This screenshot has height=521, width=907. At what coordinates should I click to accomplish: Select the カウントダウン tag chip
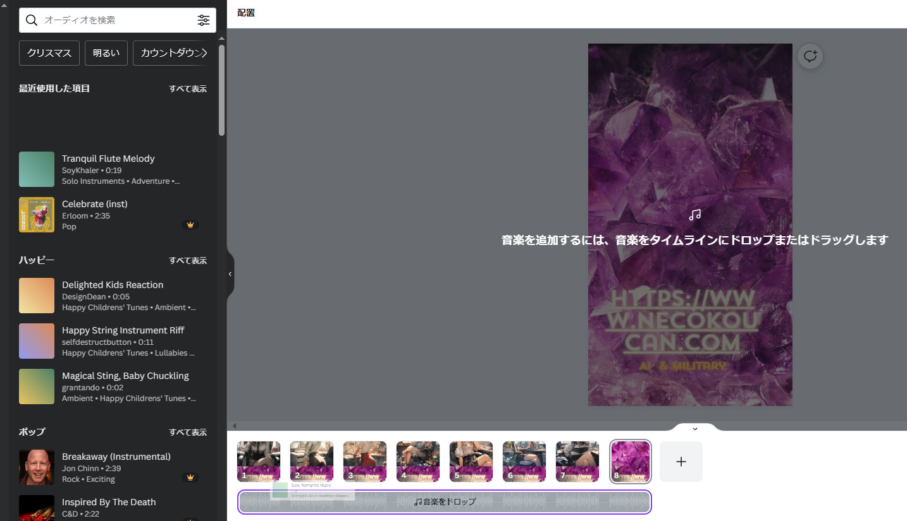point(170,53)
